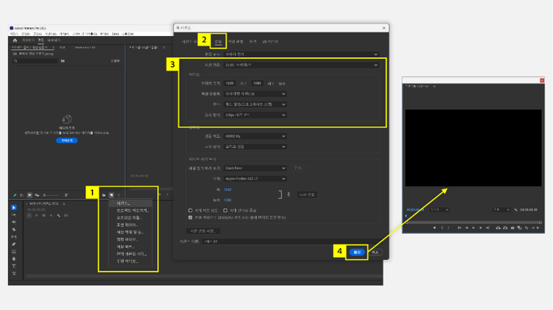Click the 사전 설정 저장... button
The height and width of the screenshot is (310, 553).
(204, 231)
